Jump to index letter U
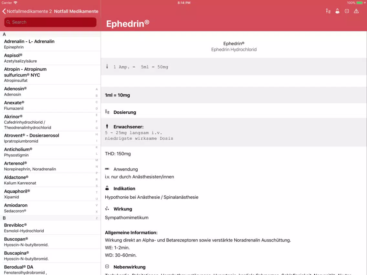This screenshot has height=275, width=367. [97, 199]
